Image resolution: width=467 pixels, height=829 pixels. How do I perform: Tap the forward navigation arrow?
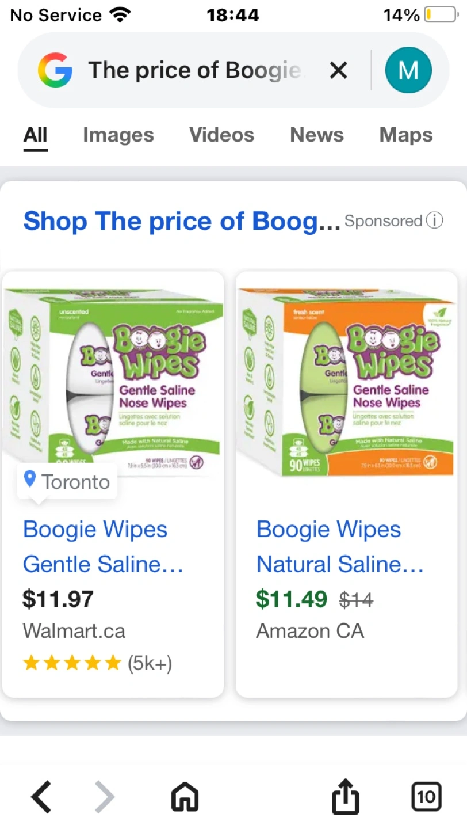coord(104,797)
